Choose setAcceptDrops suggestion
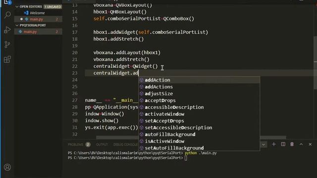Screen dimensions: 317x178 click(199, 121)
